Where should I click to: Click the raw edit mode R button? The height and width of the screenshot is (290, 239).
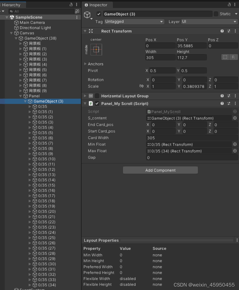[234, 57]
